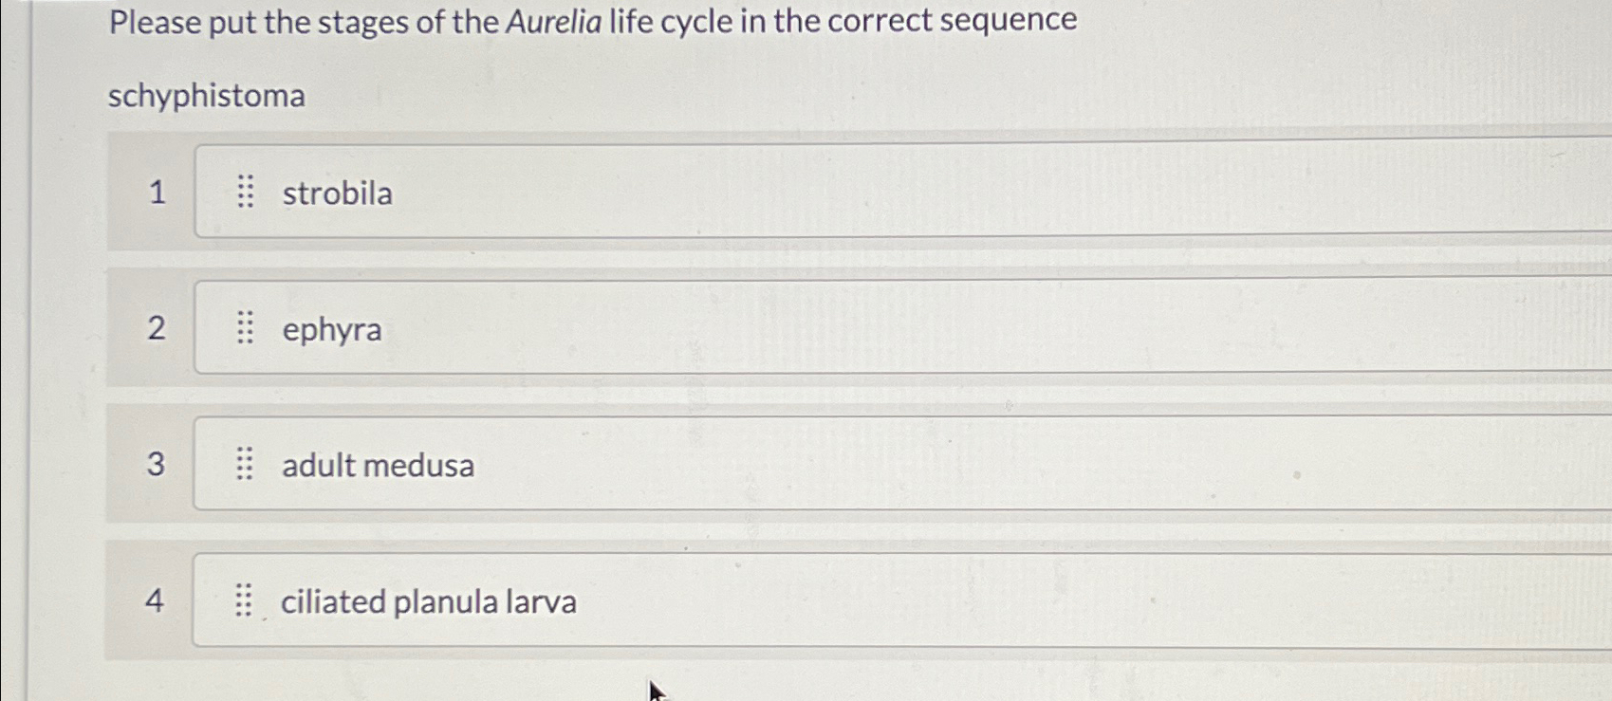The width and height of the screenshot is (1612, 701).
Task: Select the ephyra answer option
Action: [333, 330]
